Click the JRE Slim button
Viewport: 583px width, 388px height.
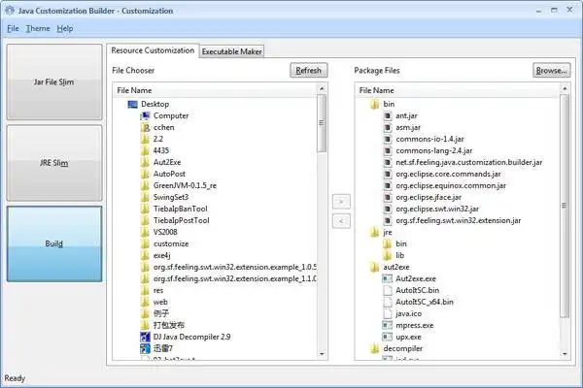54,163
